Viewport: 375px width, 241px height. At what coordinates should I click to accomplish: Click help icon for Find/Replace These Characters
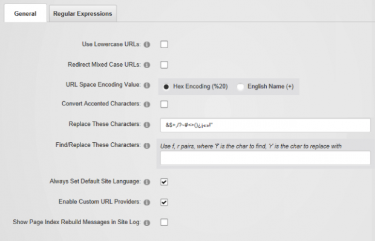click(147, 146)
